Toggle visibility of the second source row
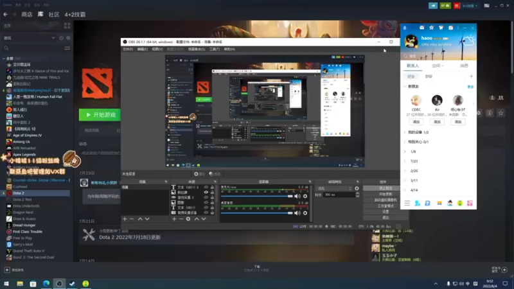This screenshot has width=514, height=289. tap(206, 192)
